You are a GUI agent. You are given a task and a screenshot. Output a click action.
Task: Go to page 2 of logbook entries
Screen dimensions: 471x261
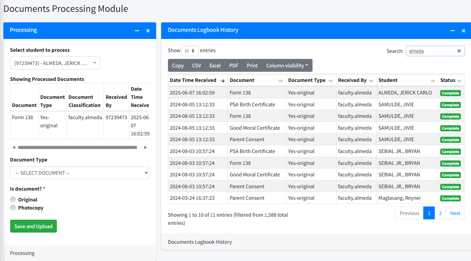pos(440,213)
